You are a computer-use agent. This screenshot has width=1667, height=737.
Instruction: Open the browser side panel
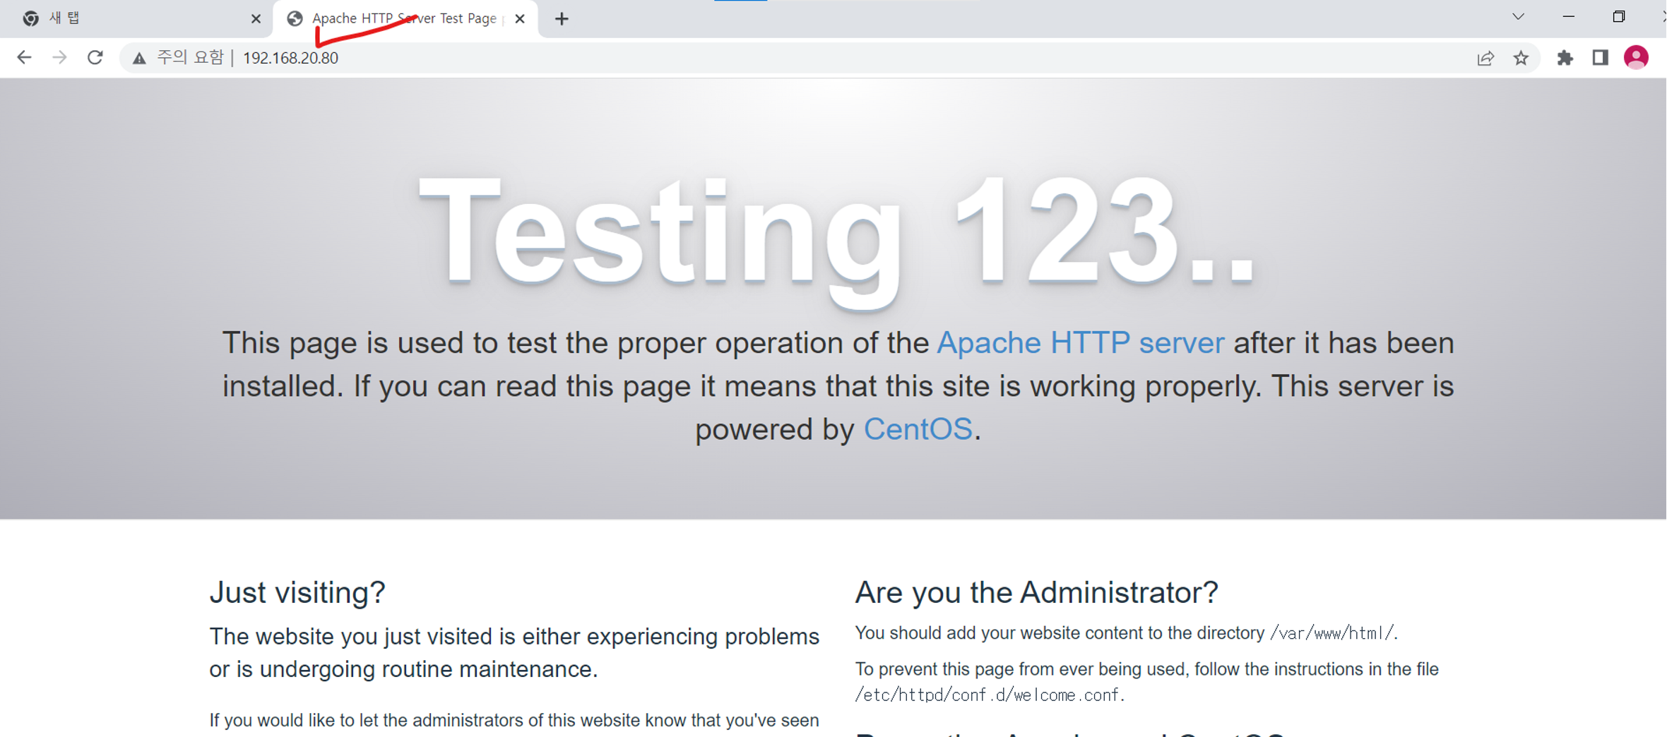pos(1600,58)
